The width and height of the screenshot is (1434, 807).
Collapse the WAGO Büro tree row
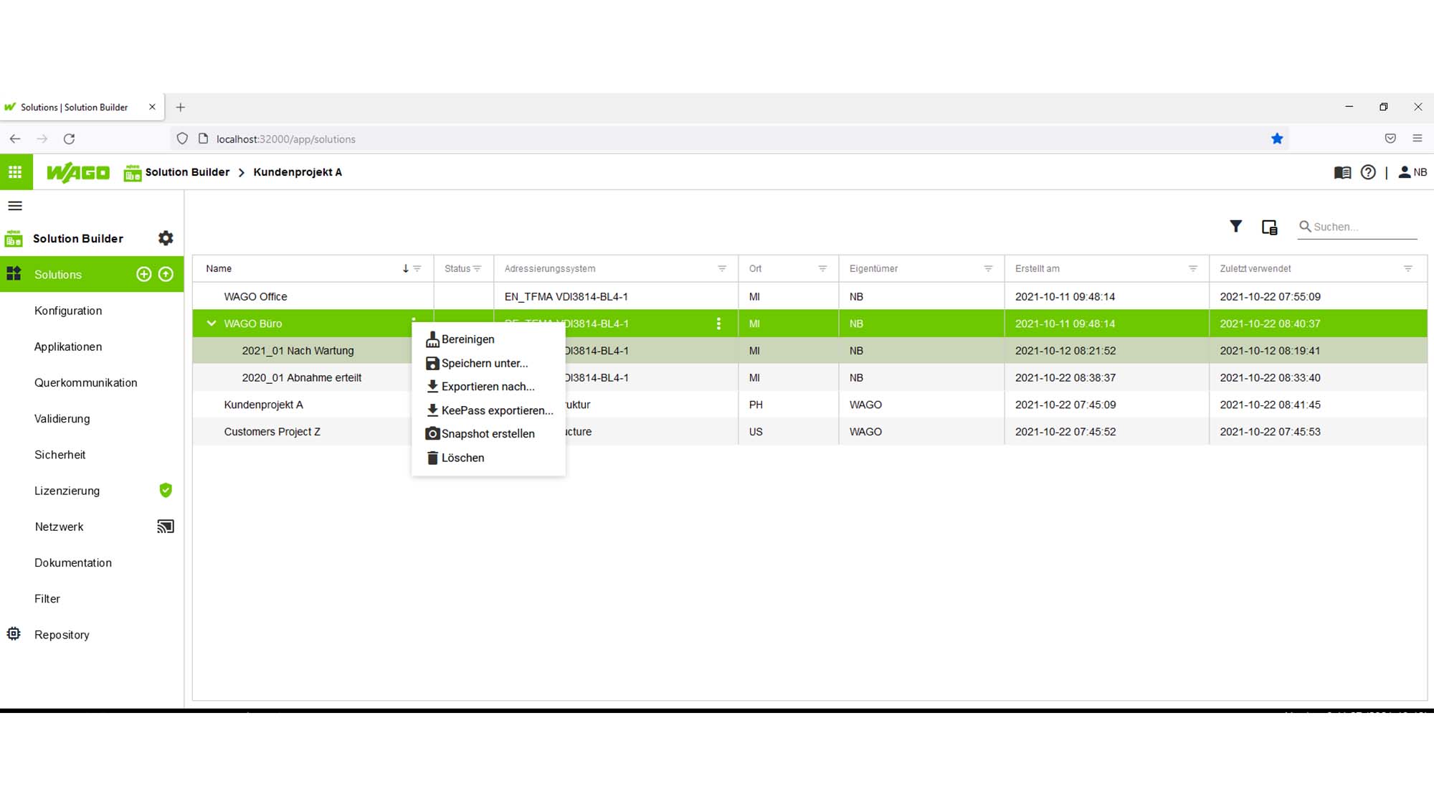212,324
